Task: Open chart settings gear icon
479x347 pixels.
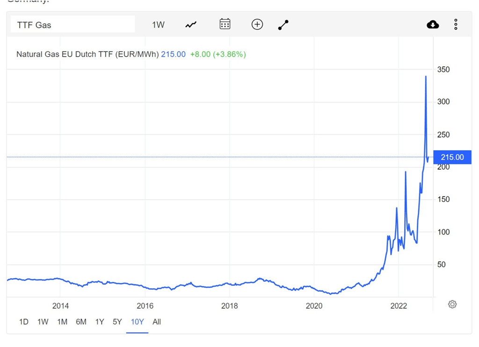Action: coord(452,304)
